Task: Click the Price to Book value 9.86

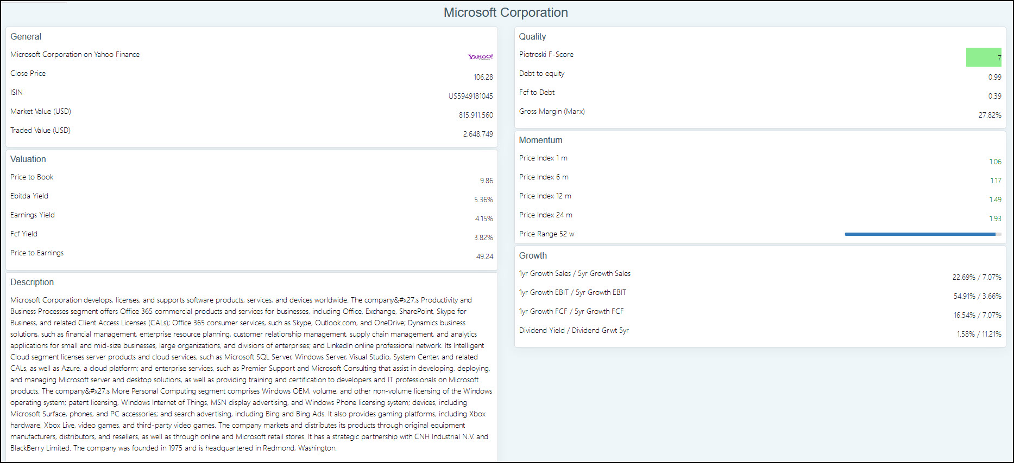Action: pyautogui.click(x=486, y=181)
